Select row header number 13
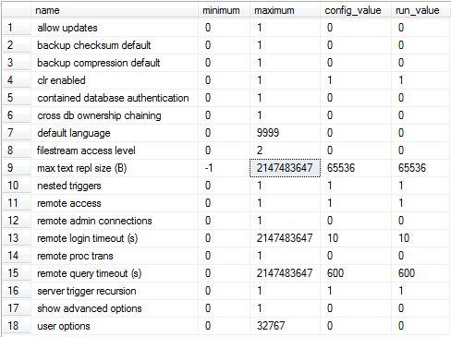451x337 pixels. tap(17, 238)
